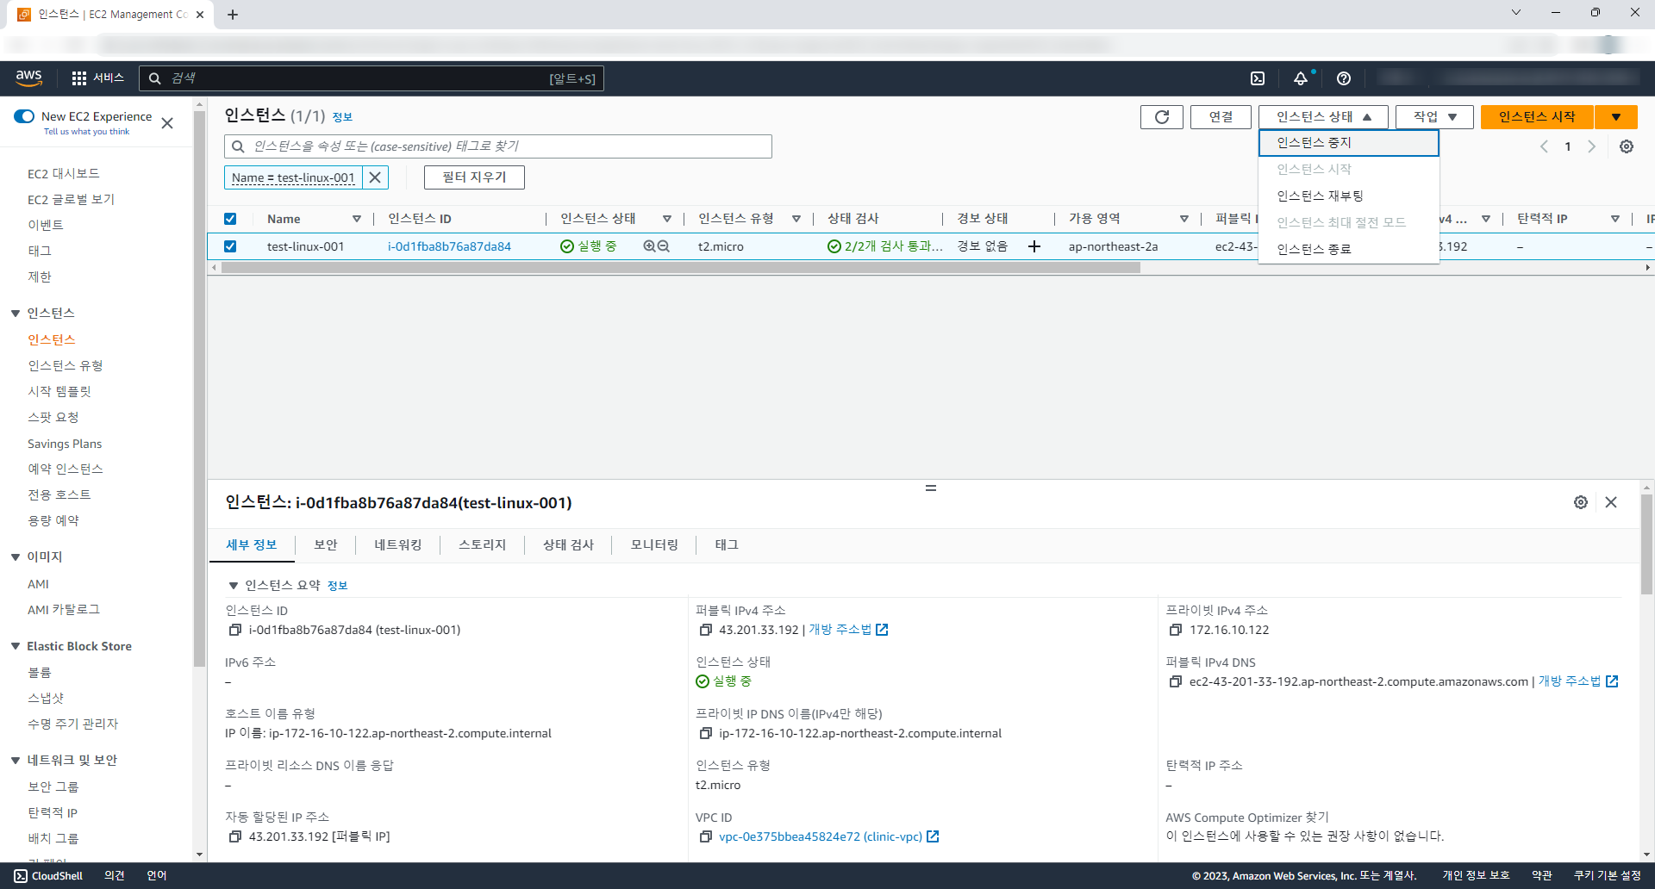This screenshot has height=889, width=1655.
Task: Copy instance ID in summary
Action: pyautogui.click(x=234, y=630)
